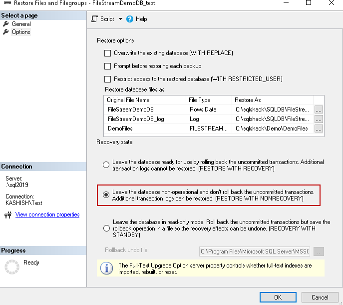Select RESTORE WITH RECOVERY radio option
The width and height of the screenshot is (343, 305).
click(106, 165)
